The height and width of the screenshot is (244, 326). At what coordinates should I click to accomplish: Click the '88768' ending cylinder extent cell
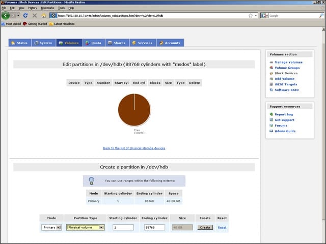tap(149, 201)
